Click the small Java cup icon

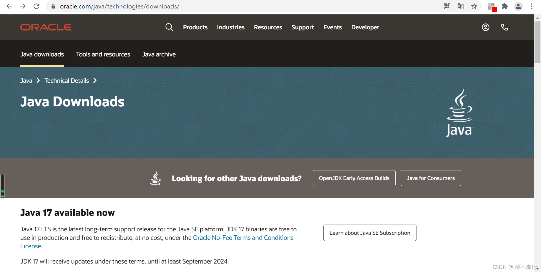click(156, 178)
